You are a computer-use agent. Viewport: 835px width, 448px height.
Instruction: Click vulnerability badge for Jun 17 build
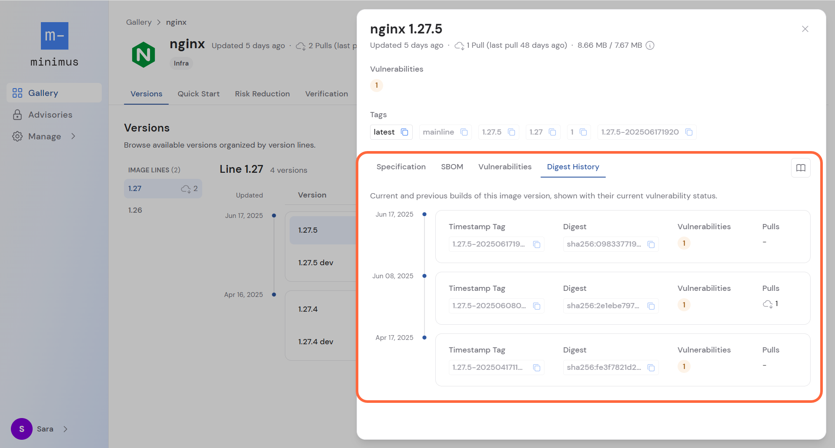point(684,243)
